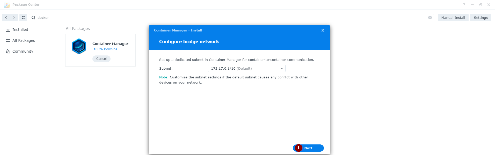495x155 pixels.
Task: Click the search magnifier icon
Action: coord(33,18)
